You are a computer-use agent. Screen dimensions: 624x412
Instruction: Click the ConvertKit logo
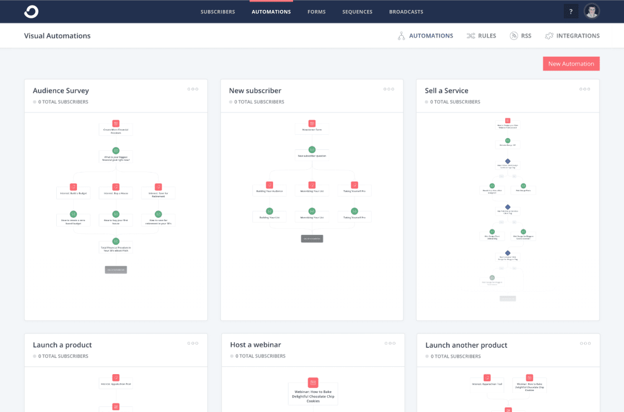coord(31,11)
